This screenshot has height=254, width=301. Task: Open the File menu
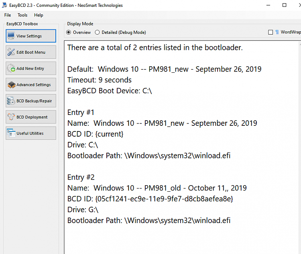click(8, 15)
